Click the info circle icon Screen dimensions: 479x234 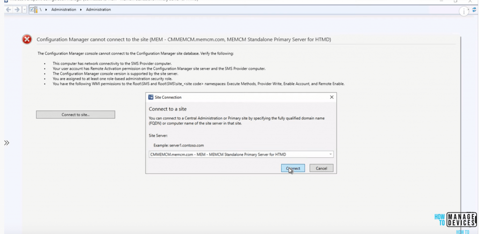pos(464,12)
